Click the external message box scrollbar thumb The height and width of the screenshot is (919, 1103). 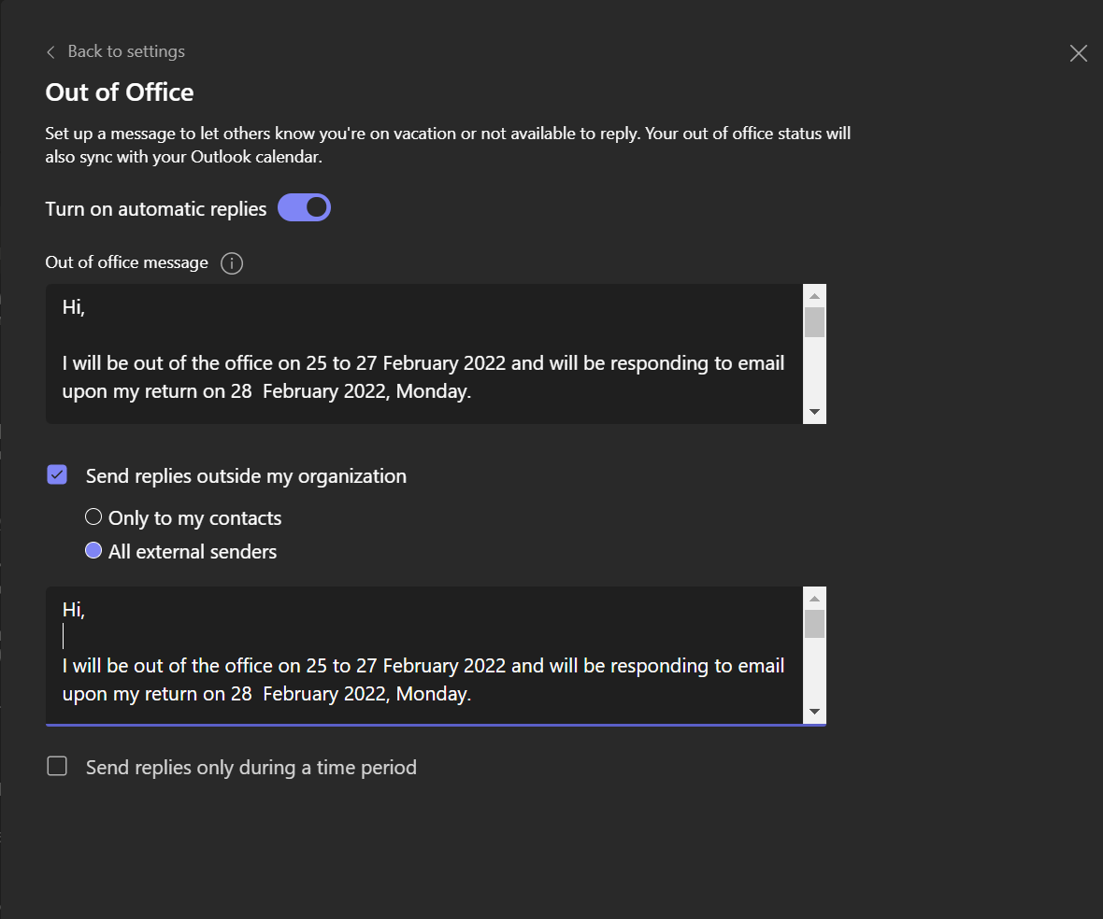point(814,624)
